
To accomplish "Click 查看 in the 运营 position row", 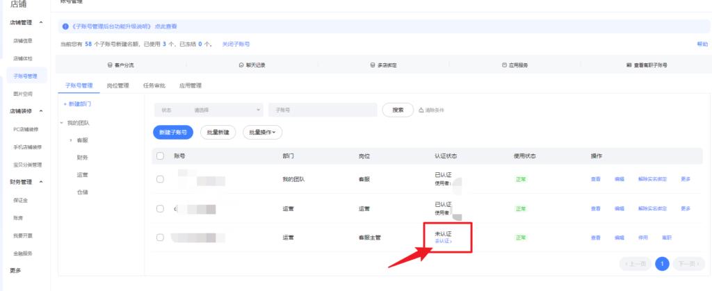I will point(595,208).
